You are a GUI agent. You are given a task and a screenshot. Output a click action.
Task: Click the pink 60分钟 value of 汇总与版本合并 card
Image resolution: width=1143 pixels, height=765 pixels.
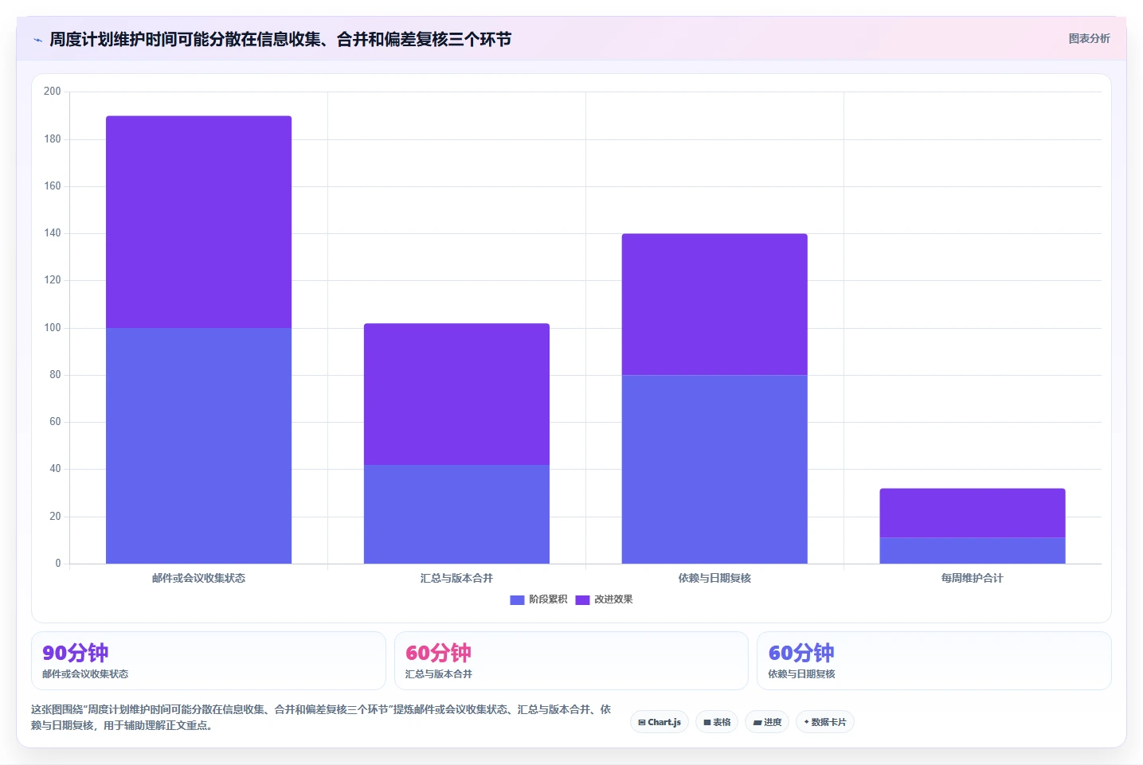pyautogui.click(x=438, y=653)
